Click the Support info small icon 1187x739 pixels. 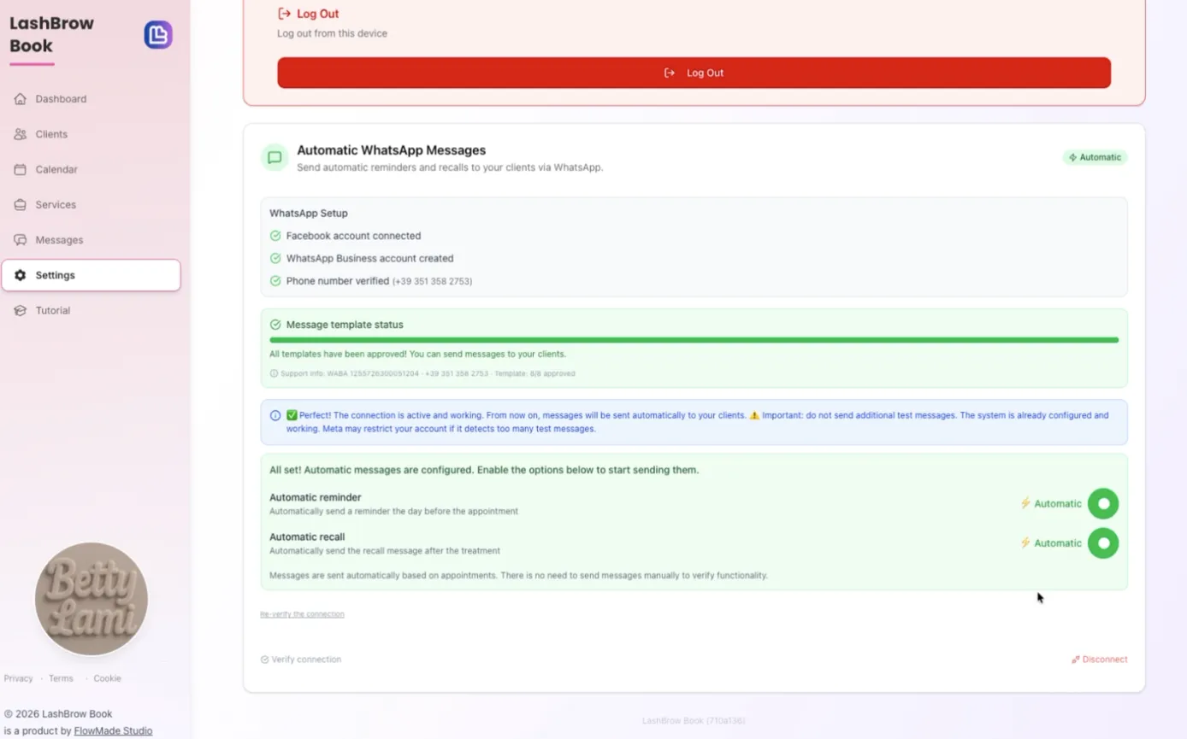click(274, 373)
